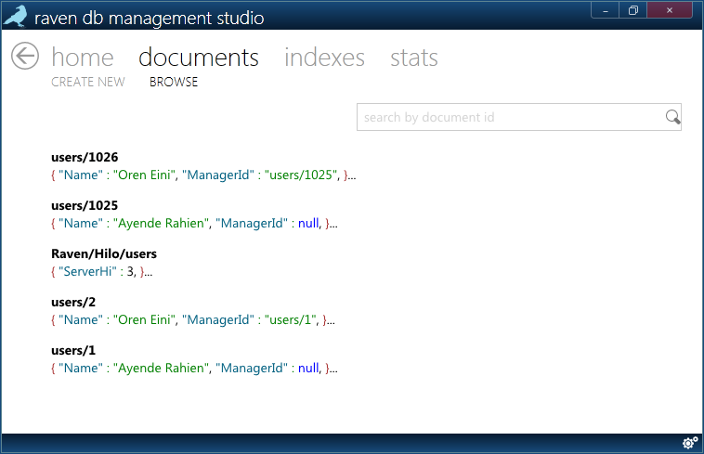Open the indexes tab
Screen dimensions: 704x454
pos(324,58)
